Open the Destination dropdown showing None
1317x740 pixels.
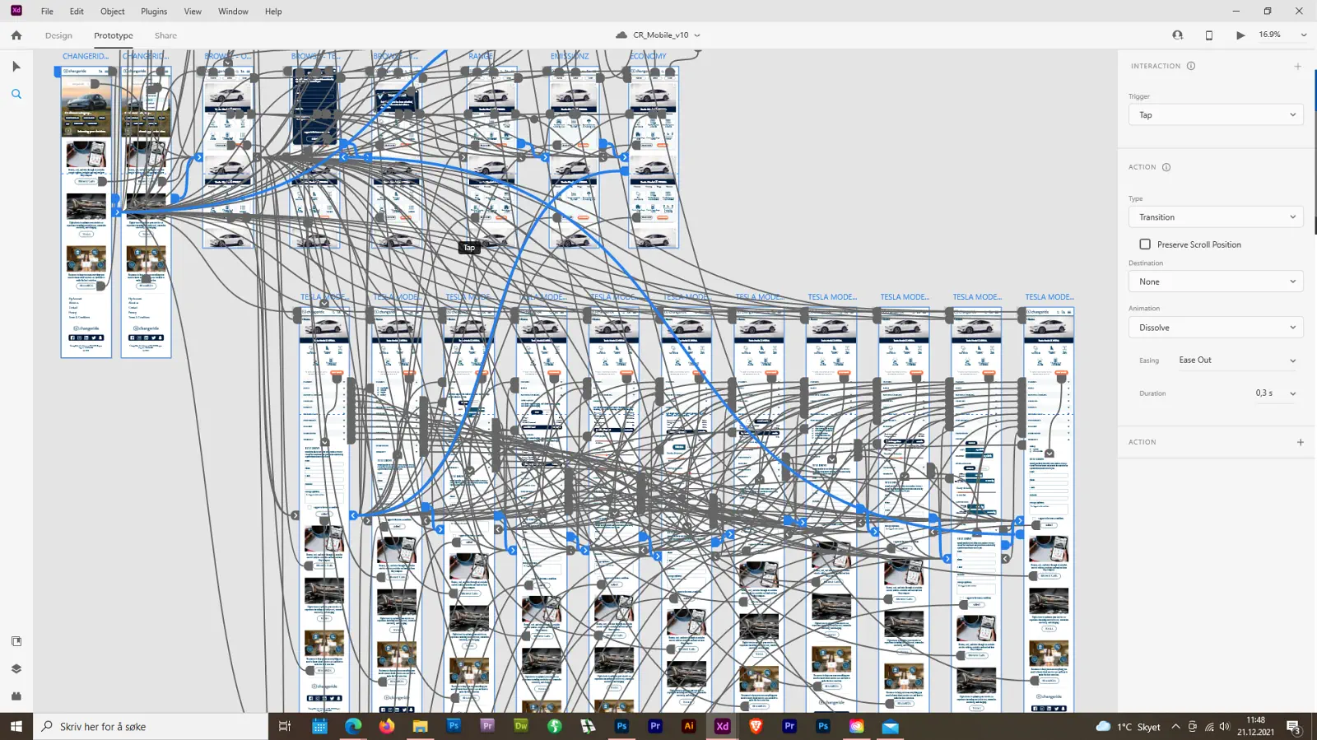pos(1215,282)
